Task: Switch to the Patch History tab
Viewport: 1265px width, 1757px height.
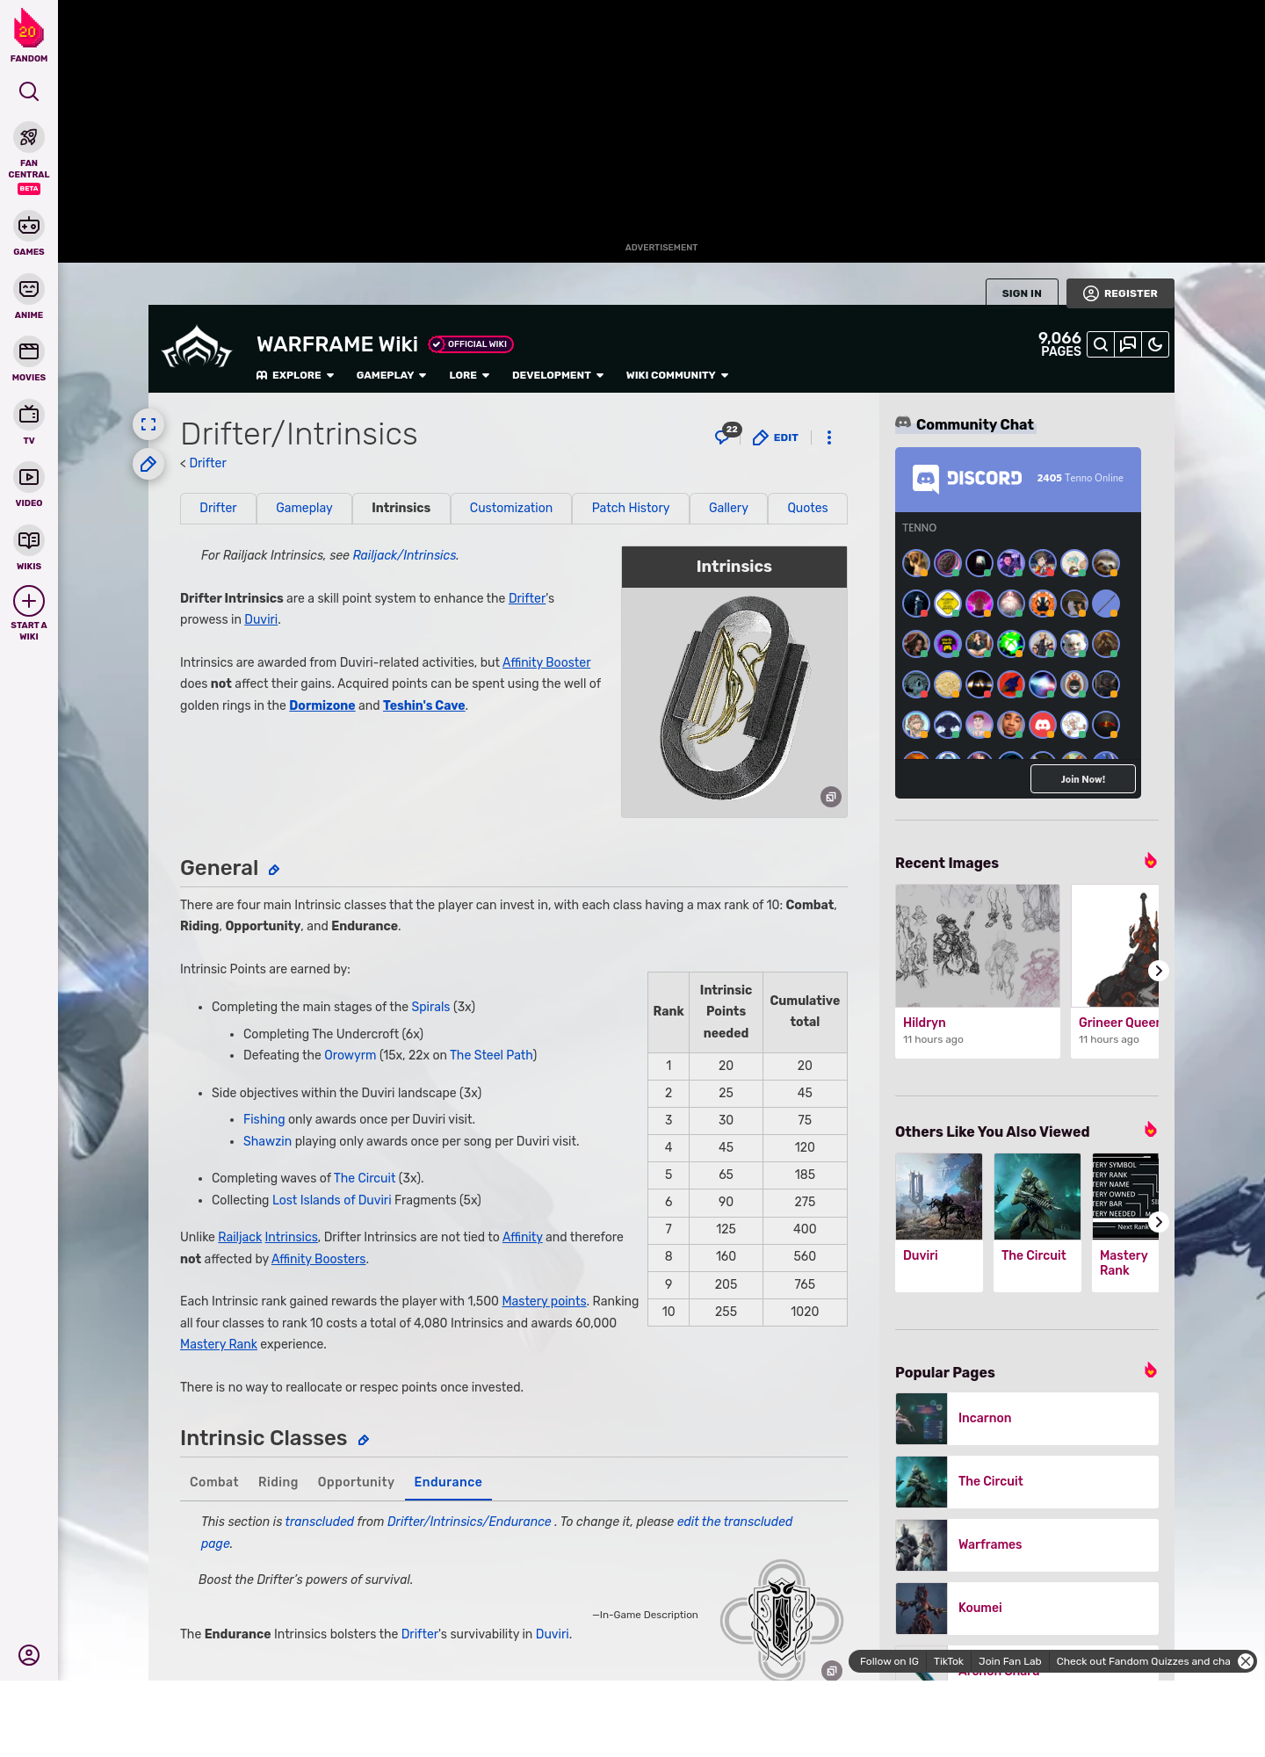Action: tap(631, 508)
